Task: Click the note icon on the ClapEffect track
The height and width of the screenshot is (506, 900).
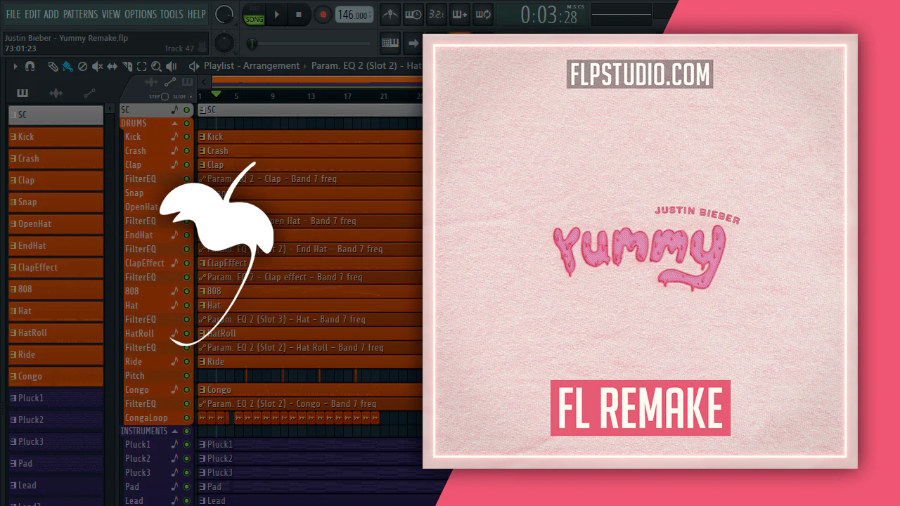Action: click(174, 264)
